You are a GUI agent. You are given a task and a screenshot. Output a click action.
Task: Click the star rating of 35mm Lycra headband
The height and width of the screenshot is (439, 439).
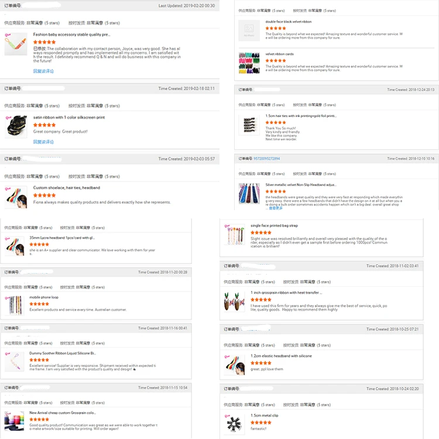[39, 245]
